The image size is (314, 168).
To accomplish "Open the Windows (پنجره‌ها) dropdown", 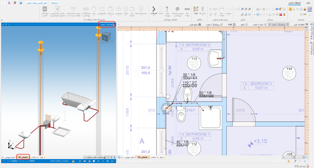I will 53,2.
